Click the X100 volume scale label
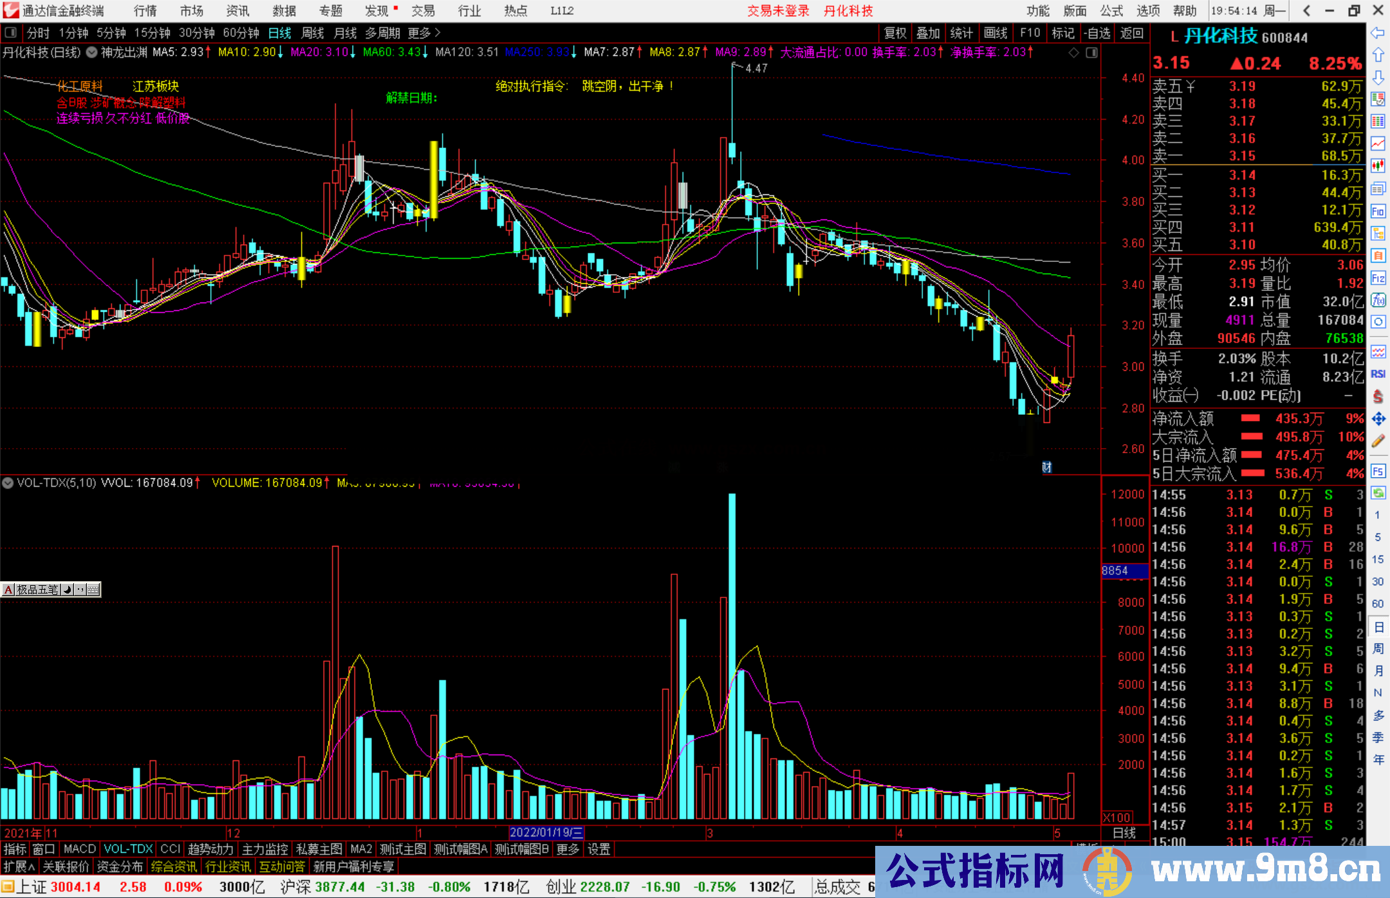This screenshot has height=898, width=1390. pyautogui.click(x=1117, y=818)
